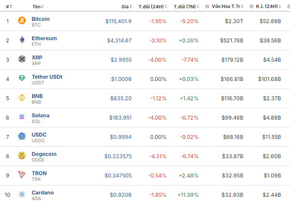Click Ethereum market cap $521.78B
Image resolution: width=290 pixels, height=202 pixels.
point(232,41)
